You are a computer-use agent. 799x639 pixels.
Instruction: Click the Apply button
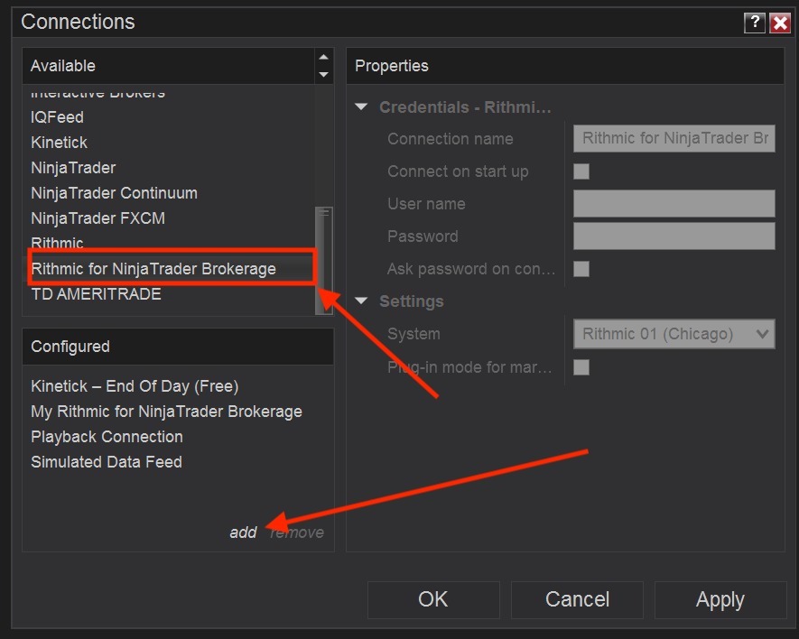pos(720,600)
